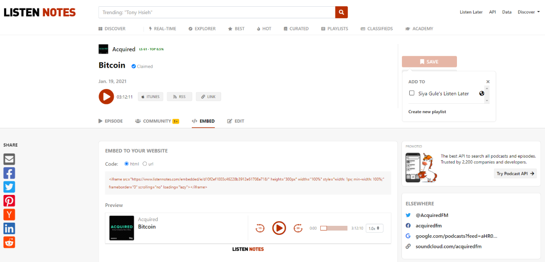Viewport: 545px width, 262px height.
Task: Open the Classifieds navigation item
Action: 377,29
